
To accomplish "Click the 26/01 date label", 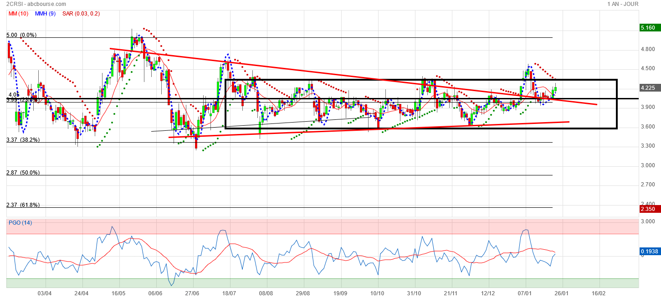I will [562, 293].
